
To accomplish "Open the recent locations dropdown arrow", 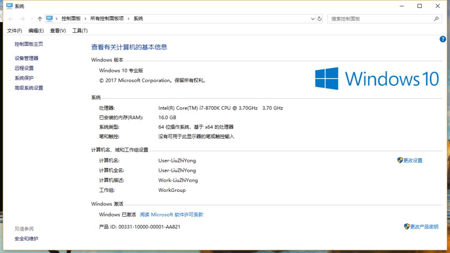I will [x=32, y=19].
